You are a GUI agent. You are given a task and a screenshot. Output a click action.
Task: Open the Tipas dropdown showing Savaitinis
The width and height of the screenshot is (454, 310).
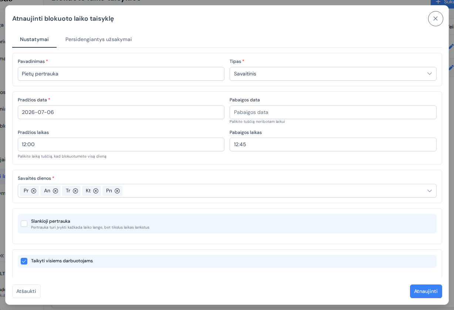333,74
